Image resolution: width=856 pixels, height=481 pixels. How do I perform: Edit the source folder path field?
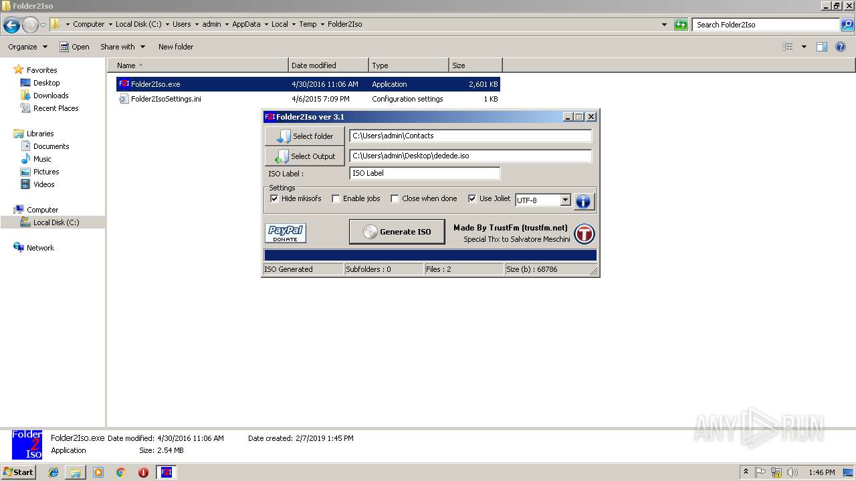click(470, 136)
